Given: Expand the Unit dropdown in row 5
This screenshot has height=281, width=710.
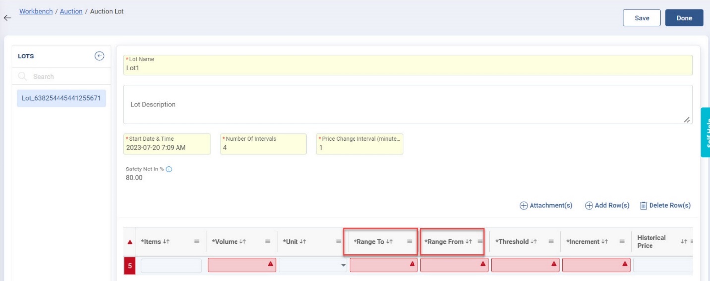Looking at the screenshot, I should coord(343,266).
